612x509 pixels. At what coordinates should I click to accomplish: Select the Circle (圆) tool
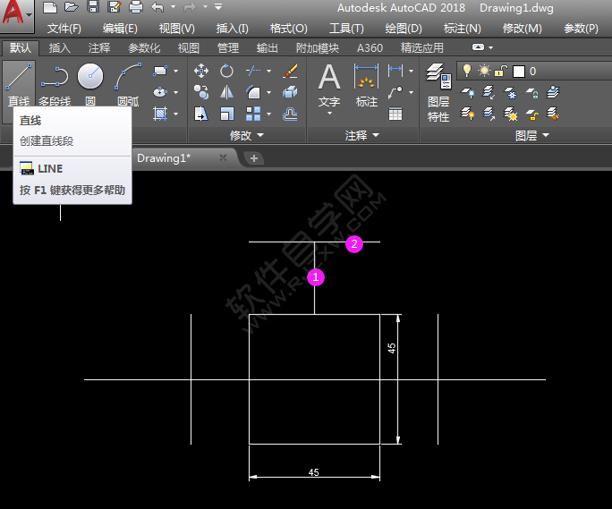point(90,81)
